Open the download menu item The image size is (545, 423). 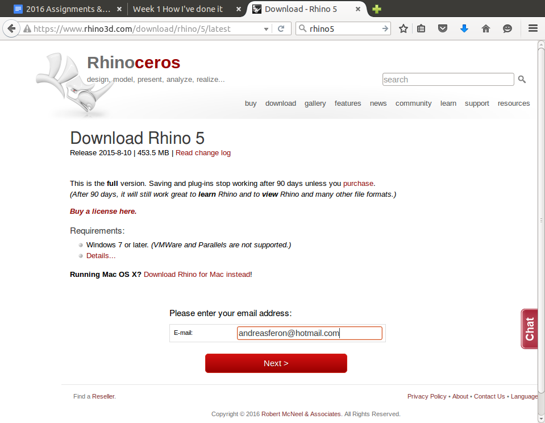281,103
